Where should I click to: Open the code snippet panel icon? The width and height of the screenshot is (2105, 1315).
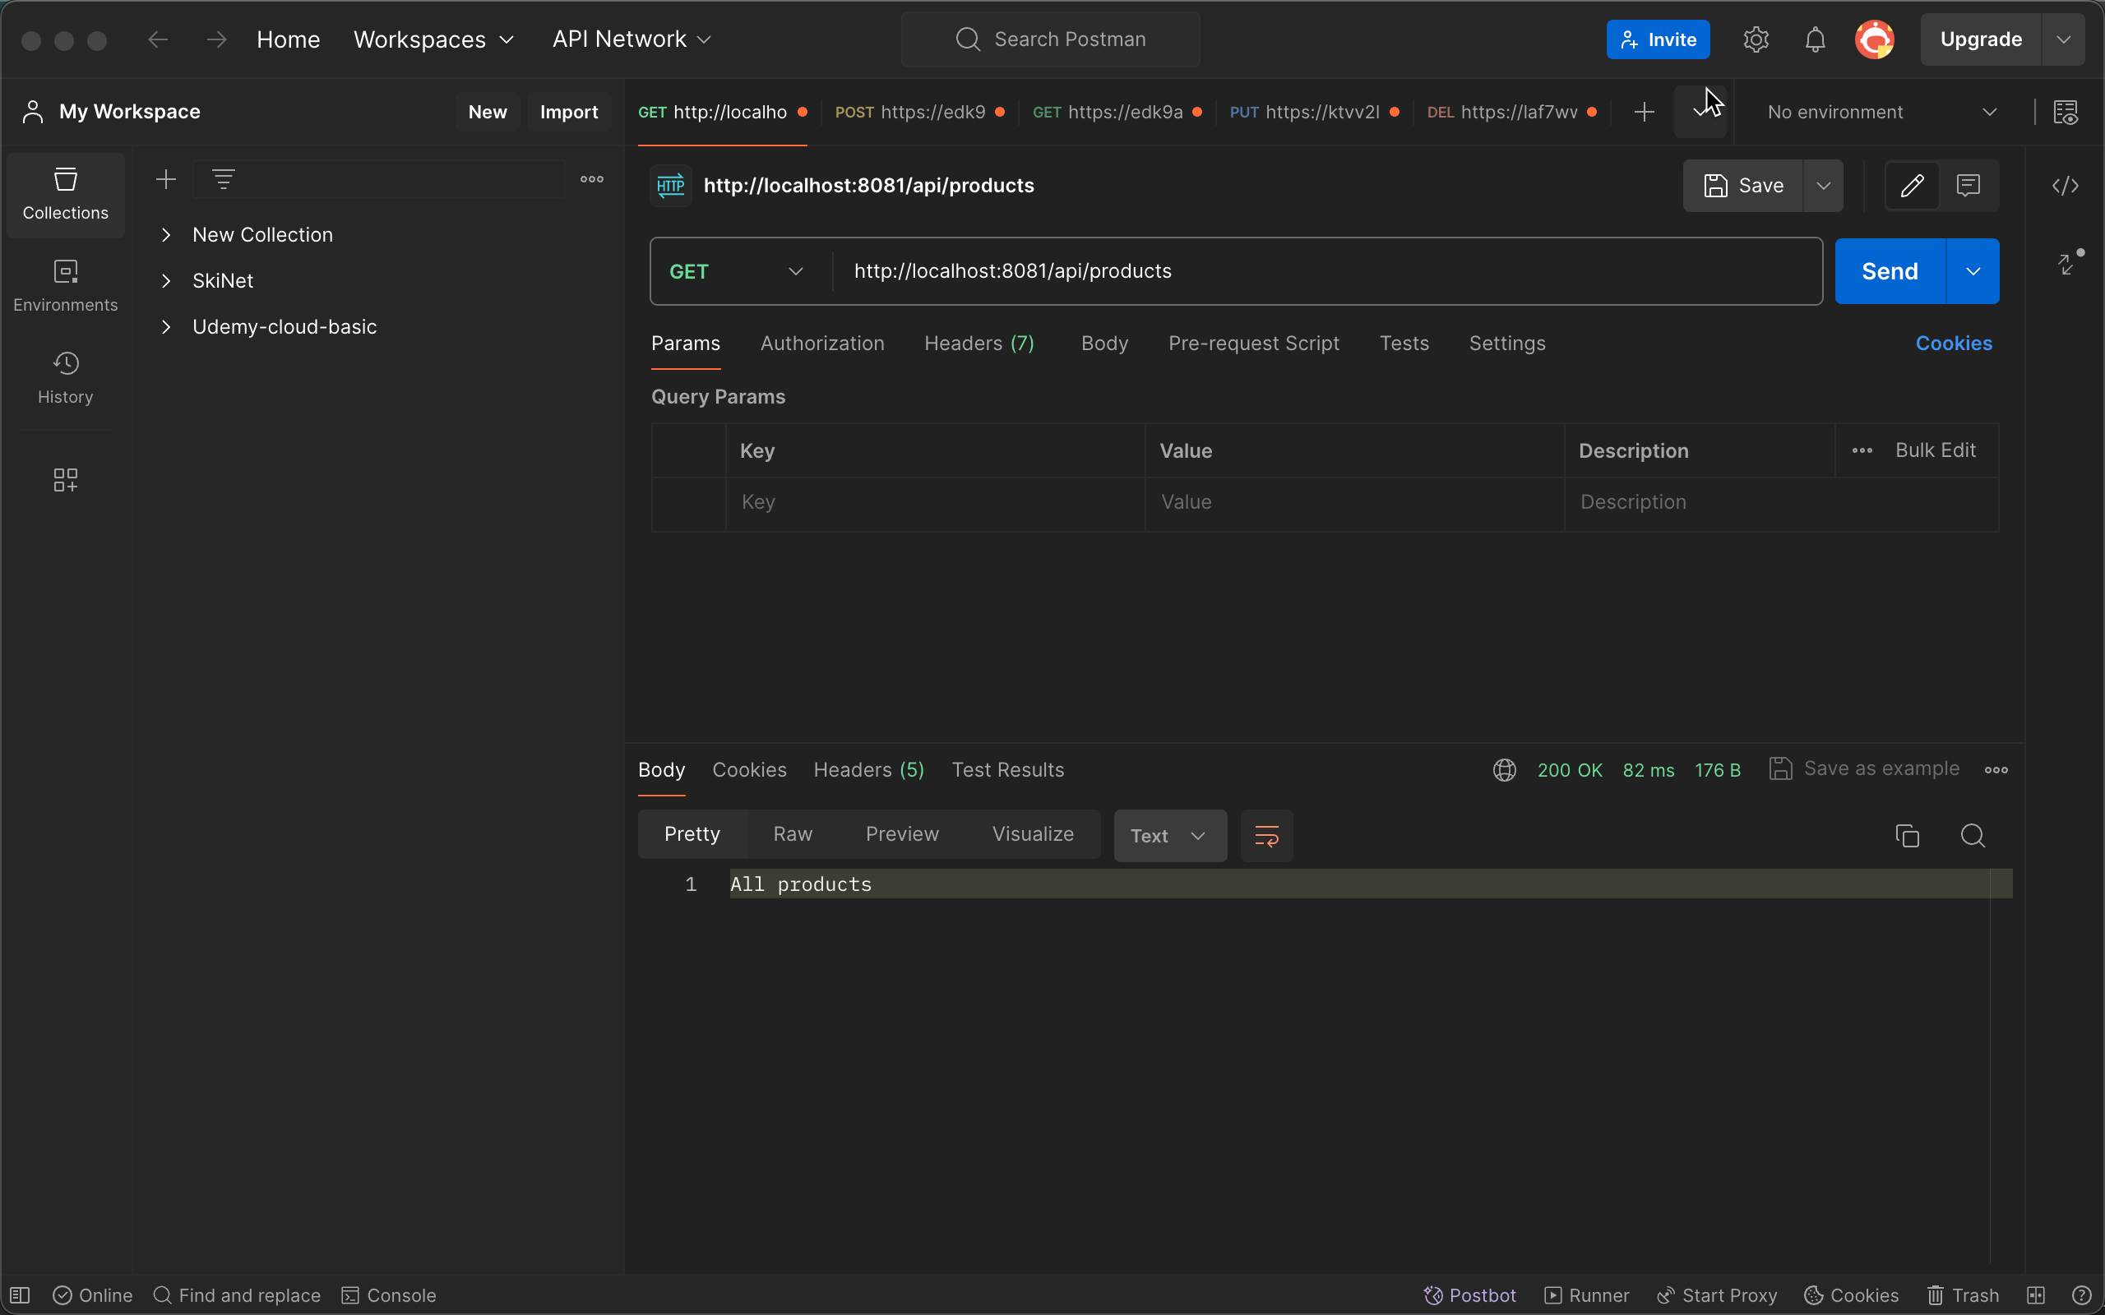[x=2066, y=185]
